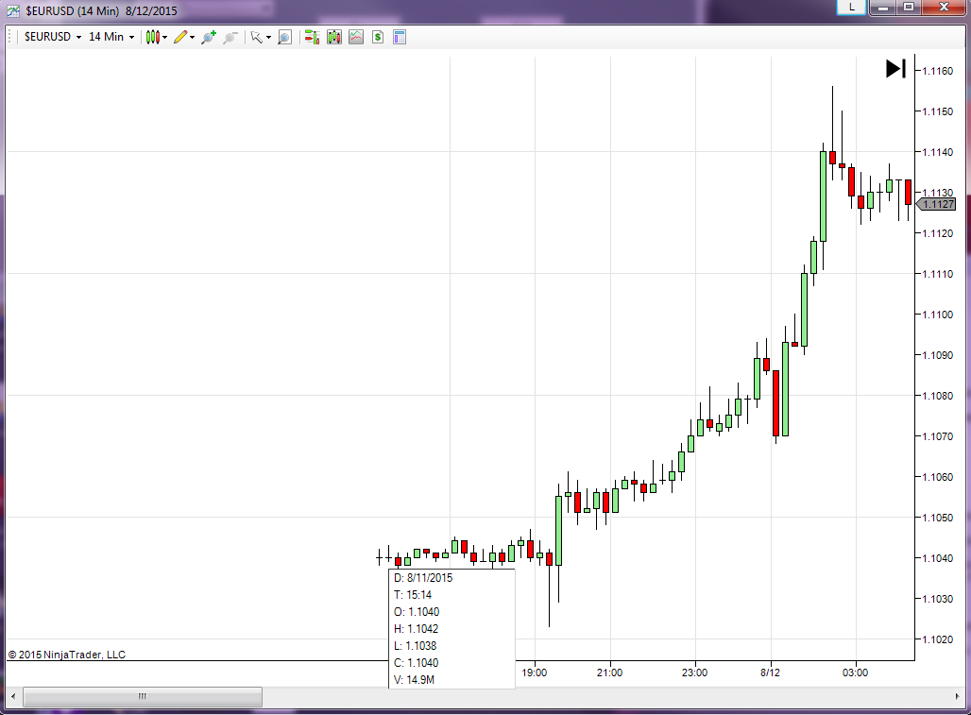Open the Strategies dollar-sign icon

[x=378, y=37]
